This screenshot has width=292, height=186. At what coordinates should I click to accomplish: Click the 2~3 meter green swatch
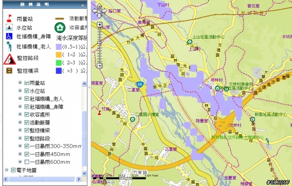[59, 62]
